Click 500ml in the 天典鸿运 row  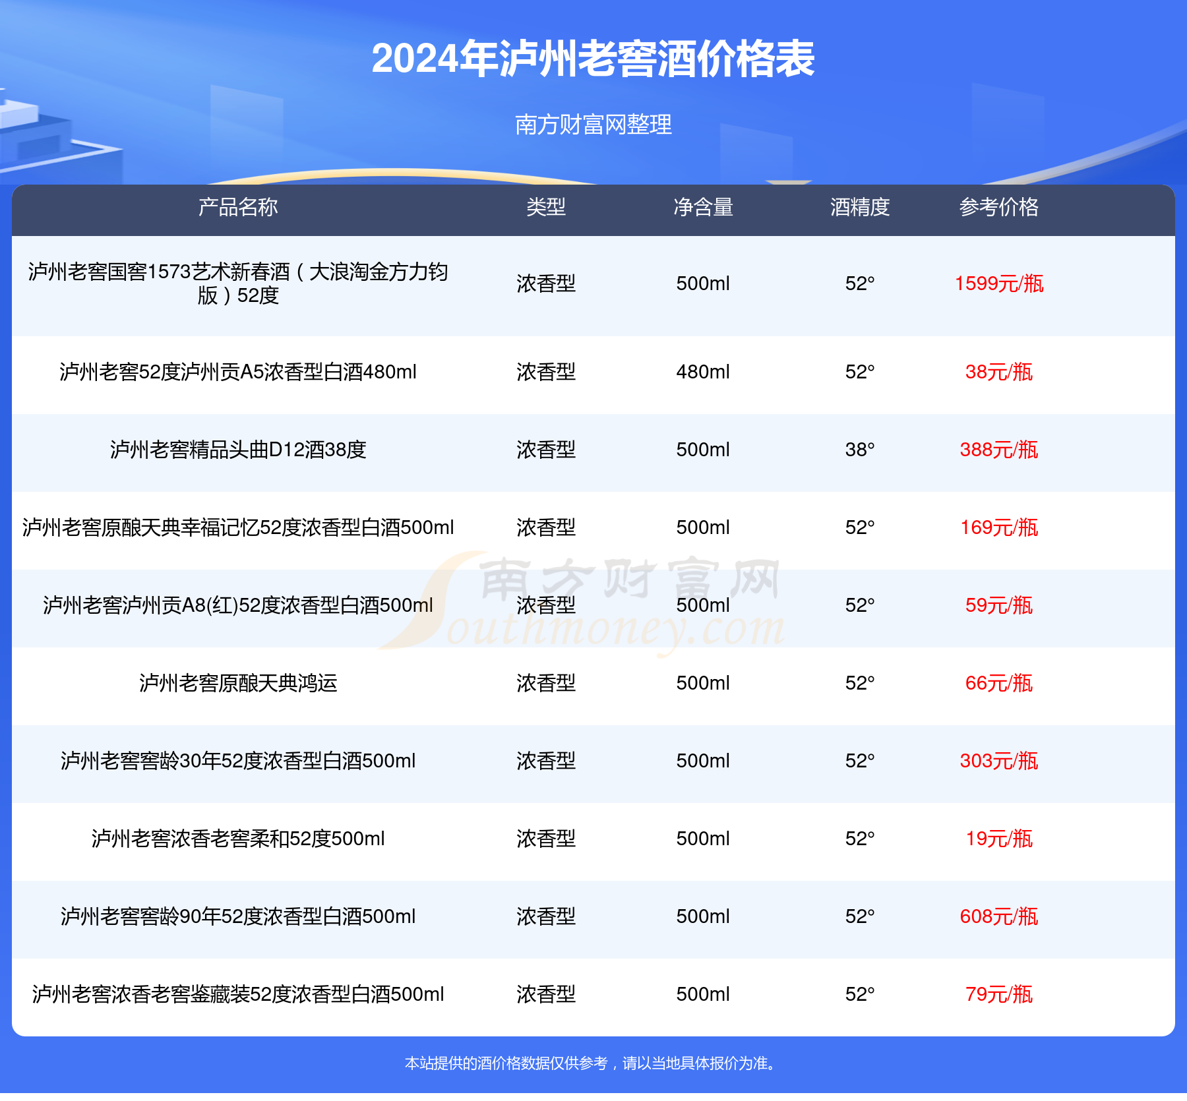click(x=703, y=683)
